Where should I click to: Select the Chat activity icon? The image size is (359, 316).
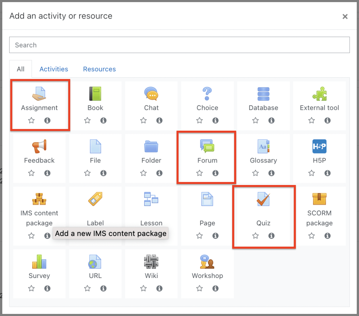click(x=151, y=94)
